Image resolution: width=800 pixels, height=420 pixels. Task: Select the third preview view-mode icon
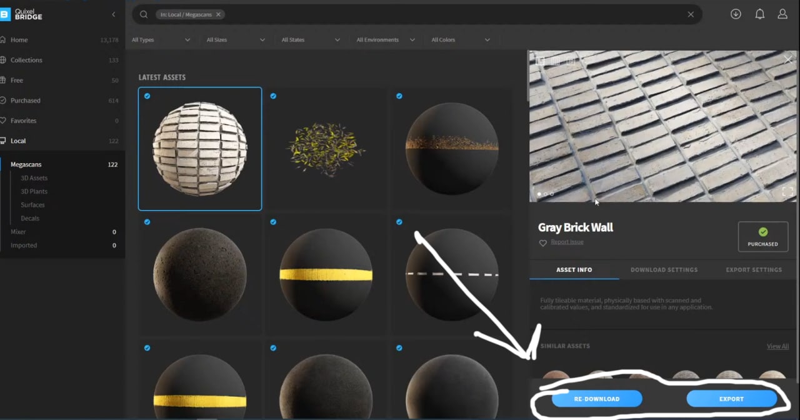(x=570, y=61)
